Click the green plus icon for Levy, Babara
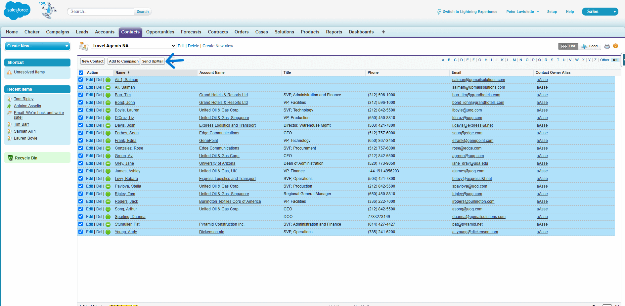This screenshot has width=625, height=306. pyautogui.click(x=108, y=179)
